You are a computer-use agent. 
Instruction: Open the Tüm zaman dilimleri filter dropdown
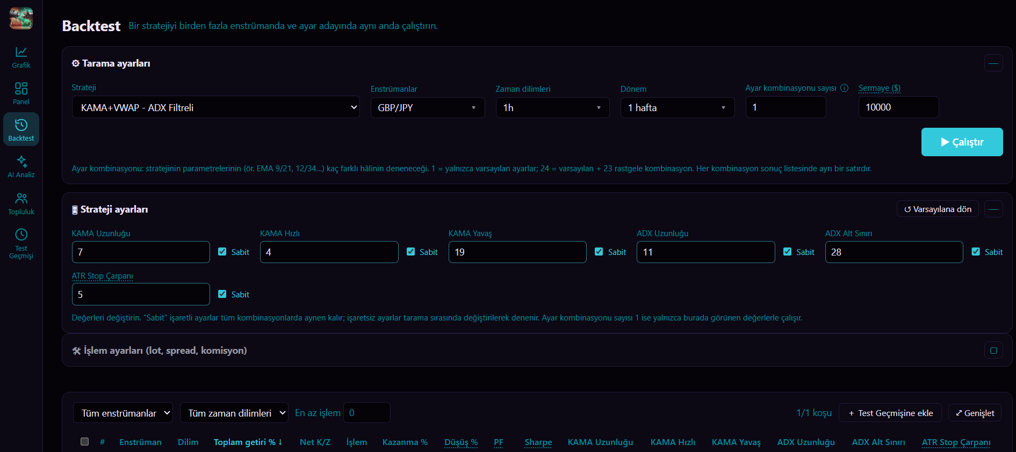pyautogui.click(x=234, y=413)
